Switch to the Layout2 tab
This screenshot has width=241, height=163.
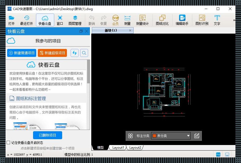[135, 147]
